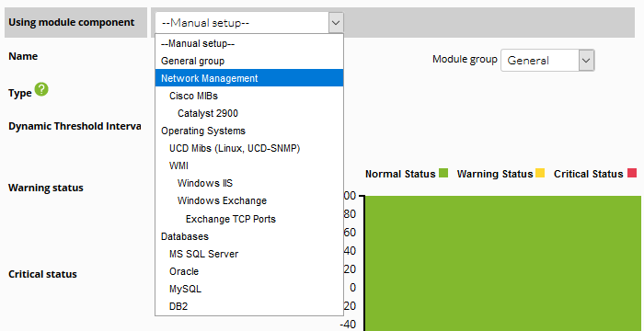Pick Windows Exchange option

coord(249,200)
